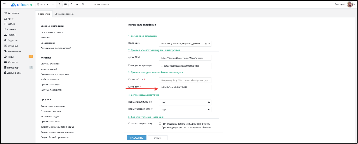Open the Поставщик provider dropdown
This screenshot has height=144, width=358.
185,44
